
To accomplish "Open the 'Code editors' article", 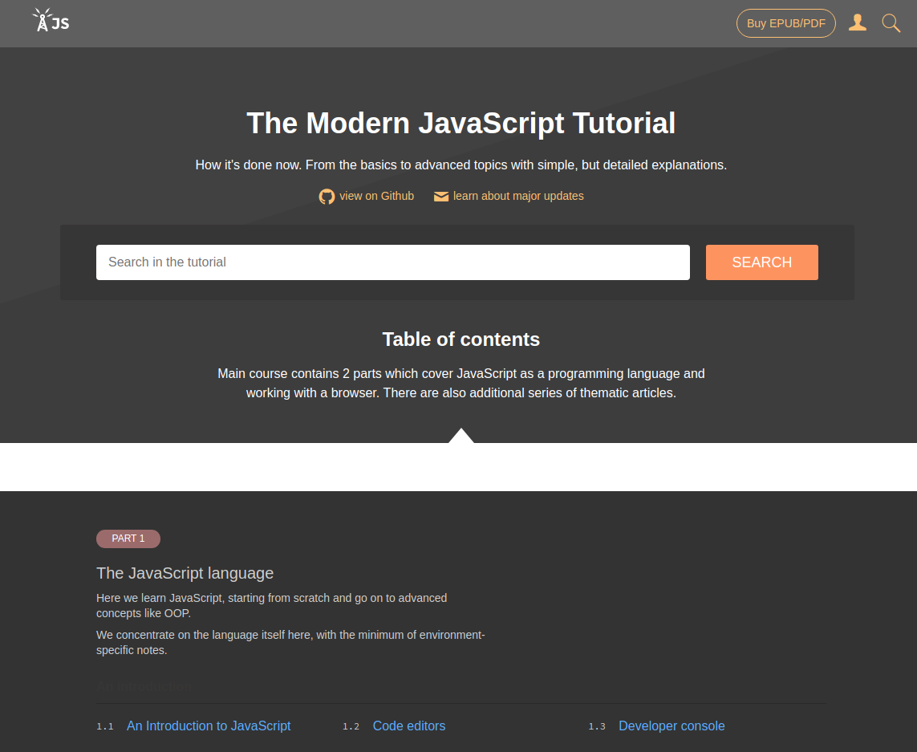I will (409, 726).
